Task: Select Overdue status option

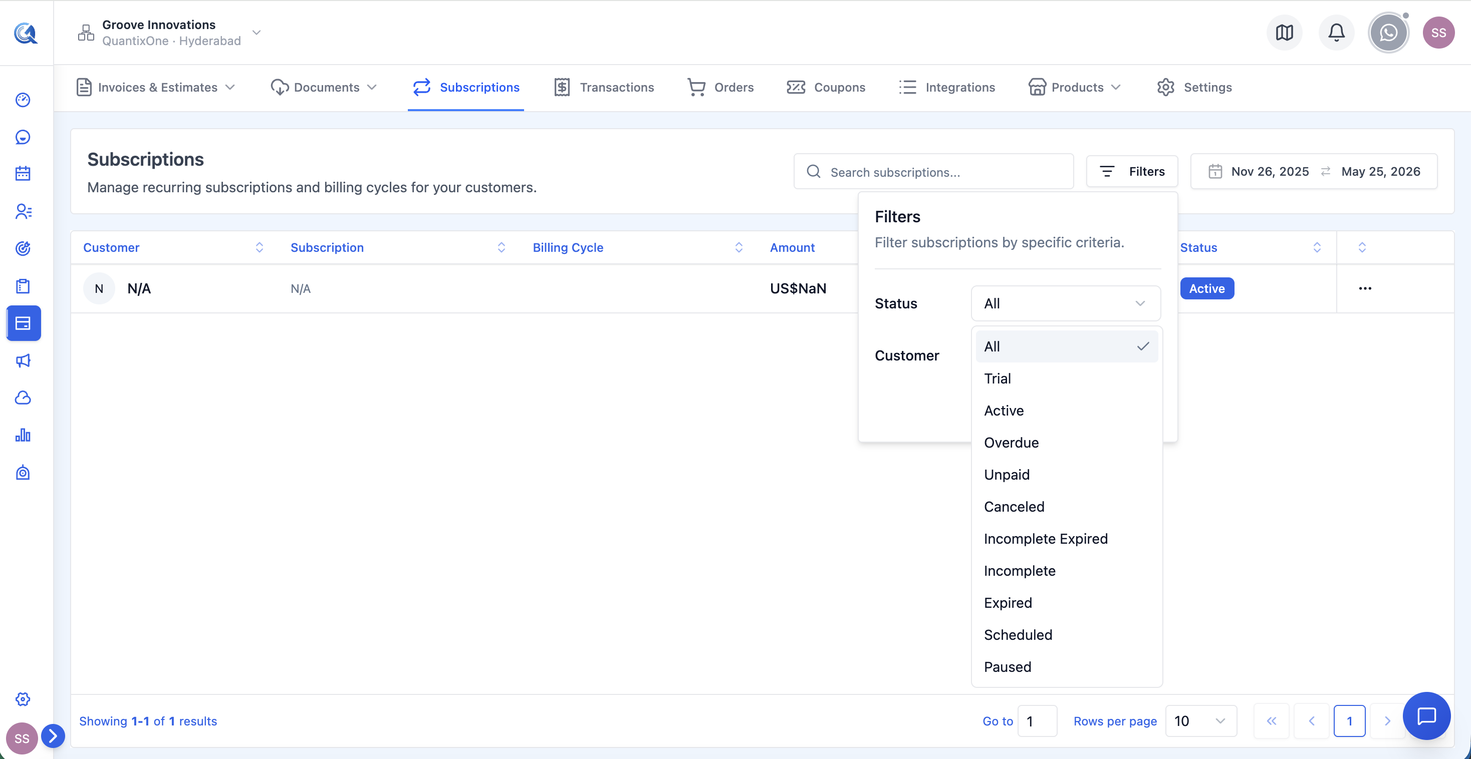Action: point(1067,442)
